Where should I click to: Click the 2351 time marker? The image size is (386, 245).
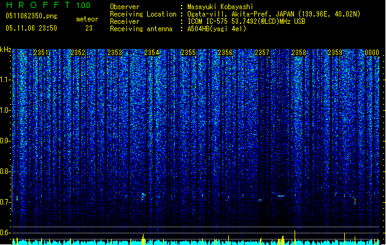coord(41,53)
